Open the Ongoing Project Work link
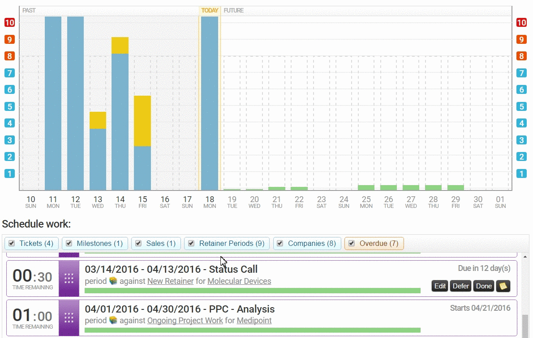Viewport: 533px width, 338px height. click(x=185, y=321)
